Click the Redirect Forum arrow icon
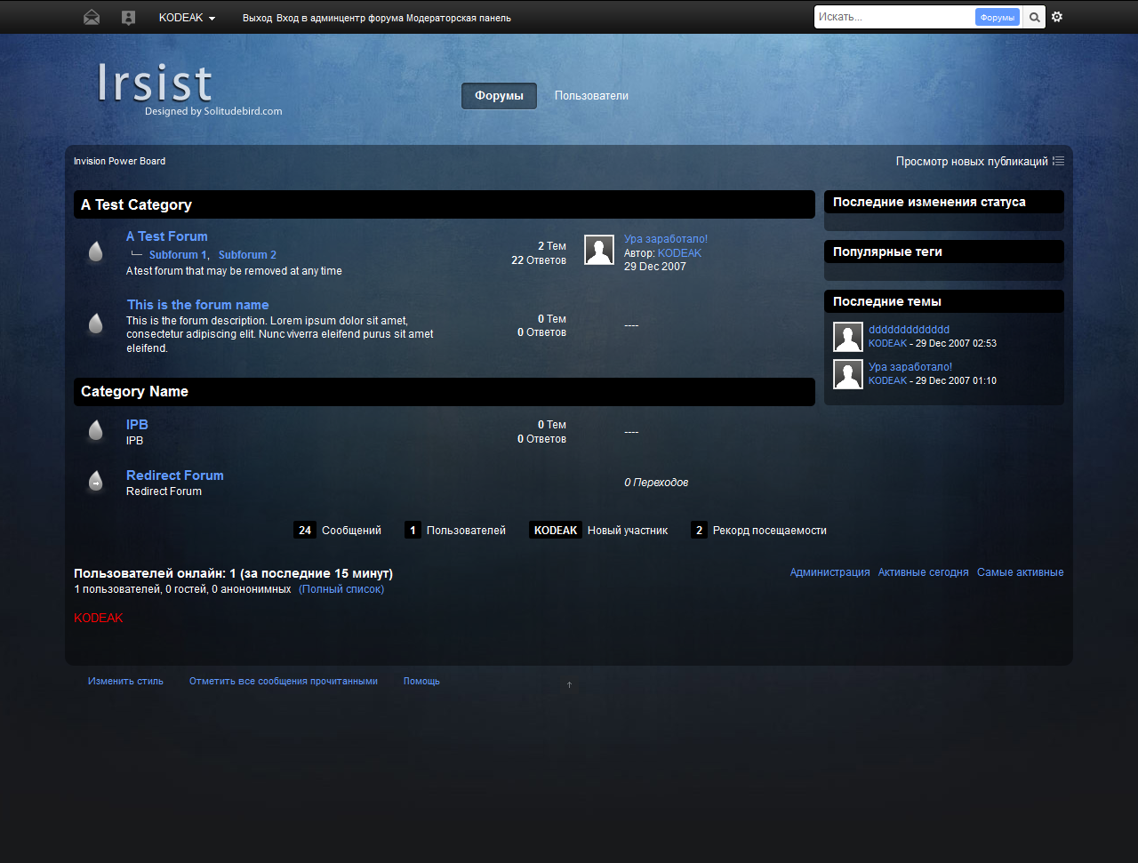The image size is (1138, 863). pyautogui.click(x=96, y=483)
